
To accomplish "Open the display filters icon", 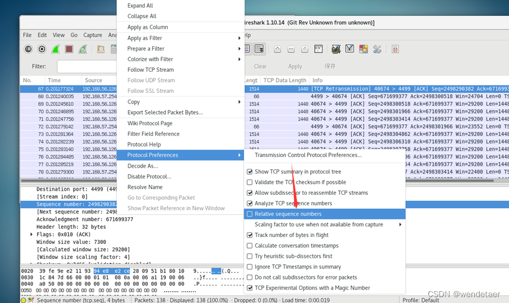I will point(350,49).
